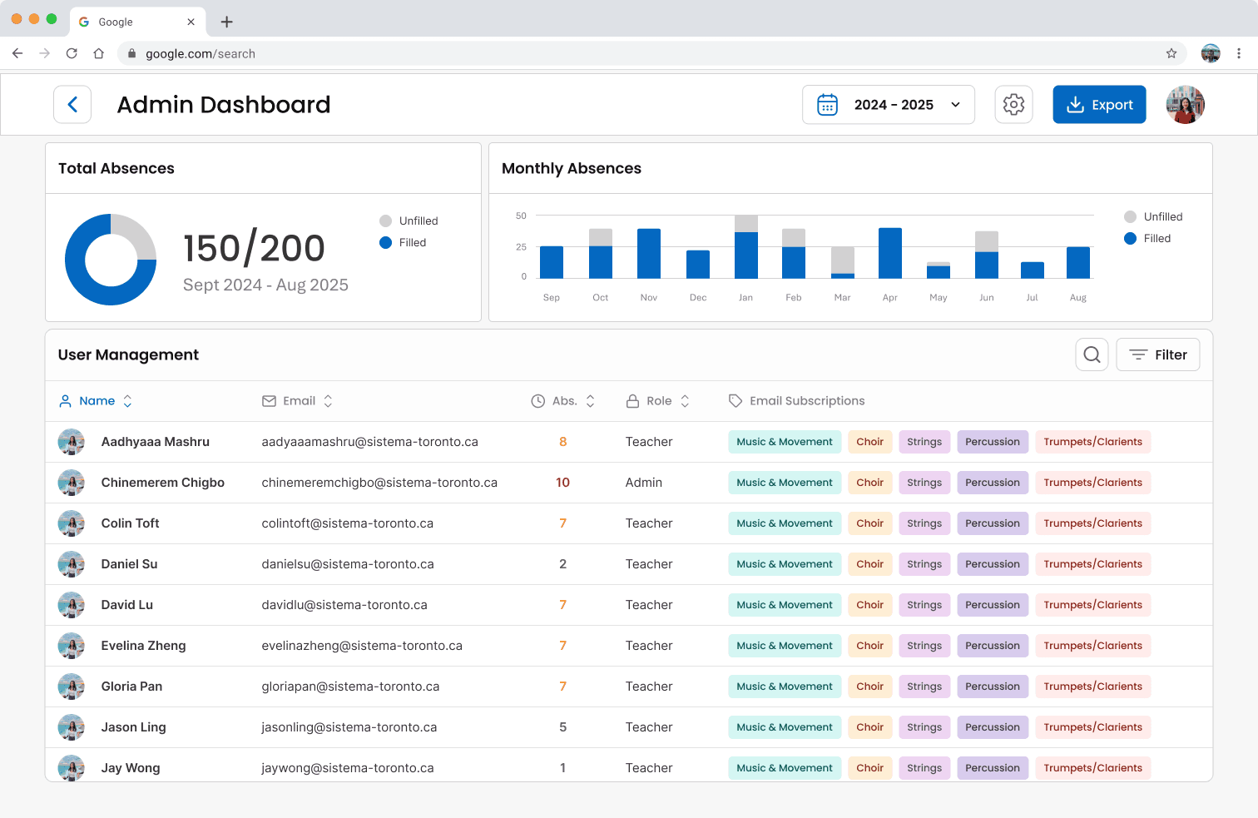Click the admin profile avatar next to Export

(x=1186, y=105)
